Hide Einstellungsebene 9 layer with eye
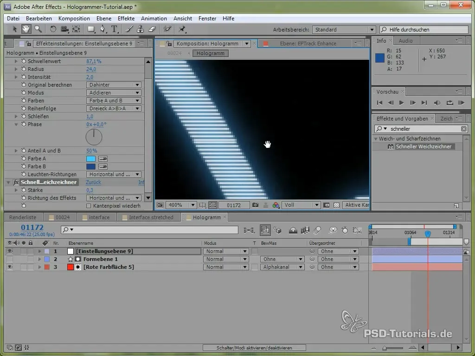Viewport: 475px width, 356px height. pos(10,251)
